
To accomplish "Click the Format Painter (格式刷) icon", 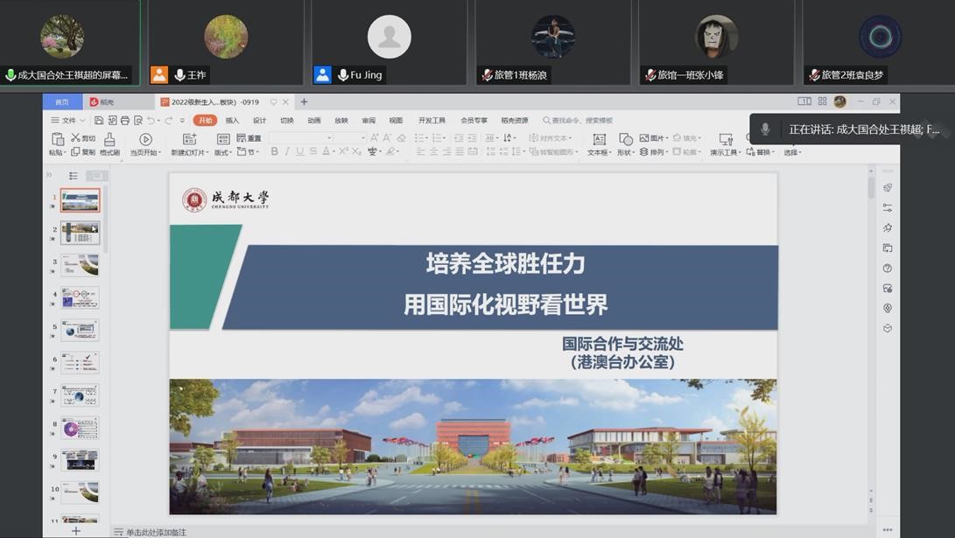I will [x=109, y=139].
